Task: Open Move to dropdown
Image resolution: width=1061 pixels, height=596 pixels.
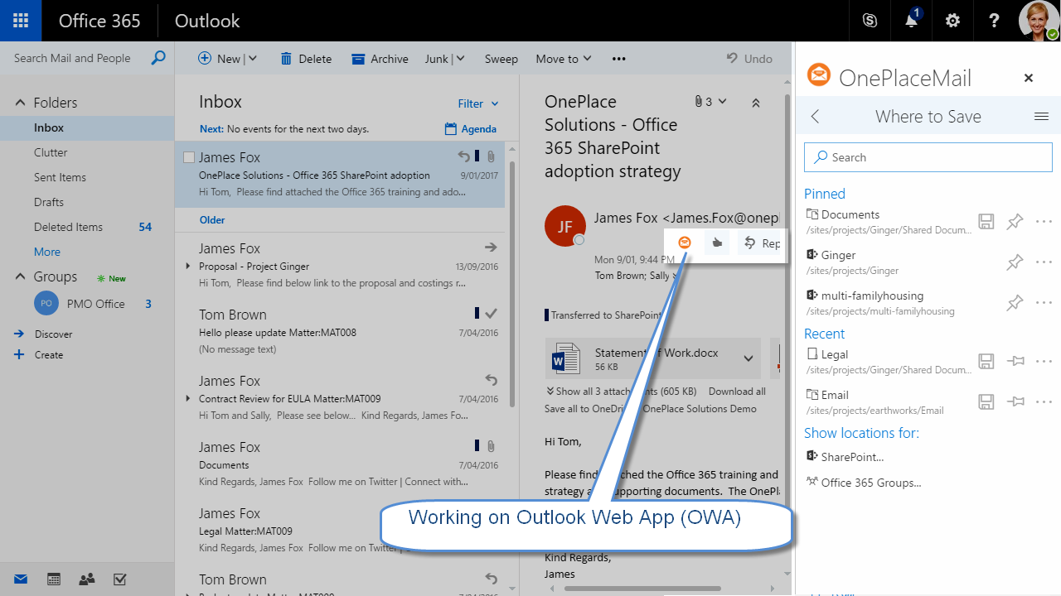Action: [564, 59]
